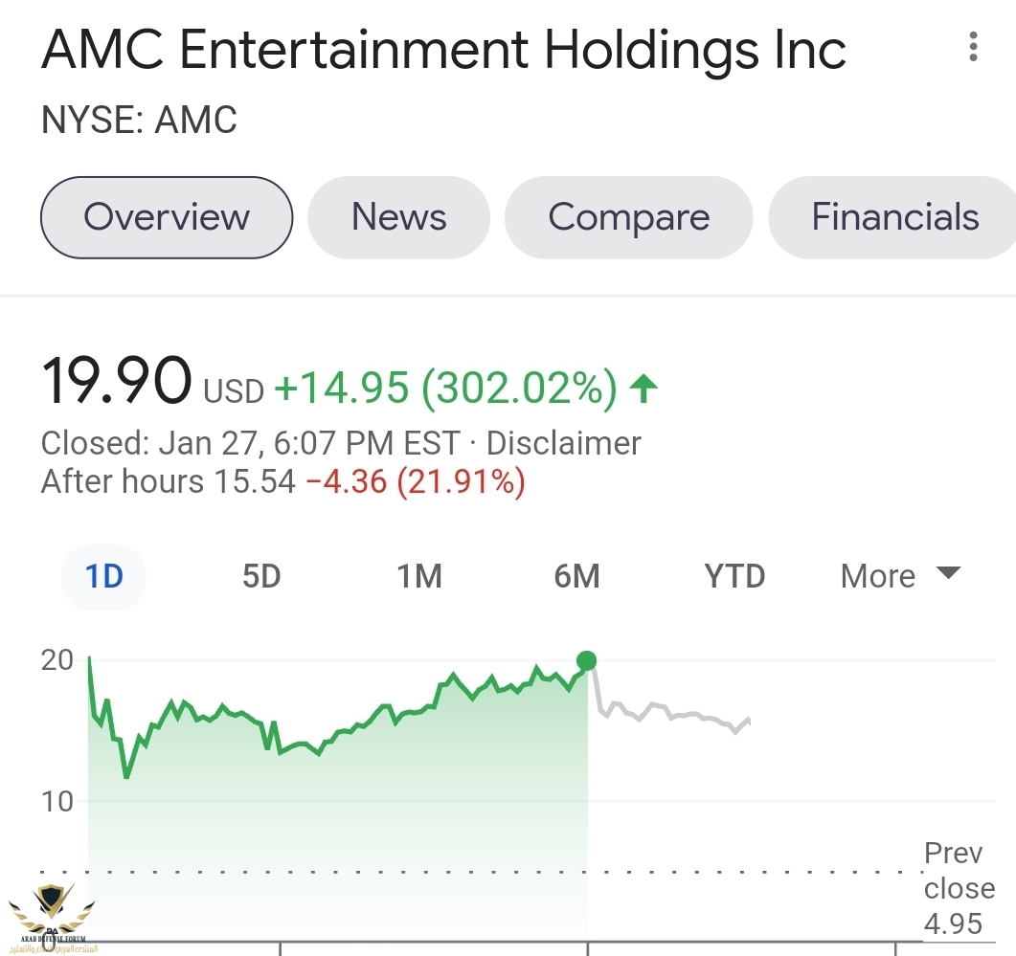Select YTD chart period
This screenshot has height=956, width=1016.
734,576
